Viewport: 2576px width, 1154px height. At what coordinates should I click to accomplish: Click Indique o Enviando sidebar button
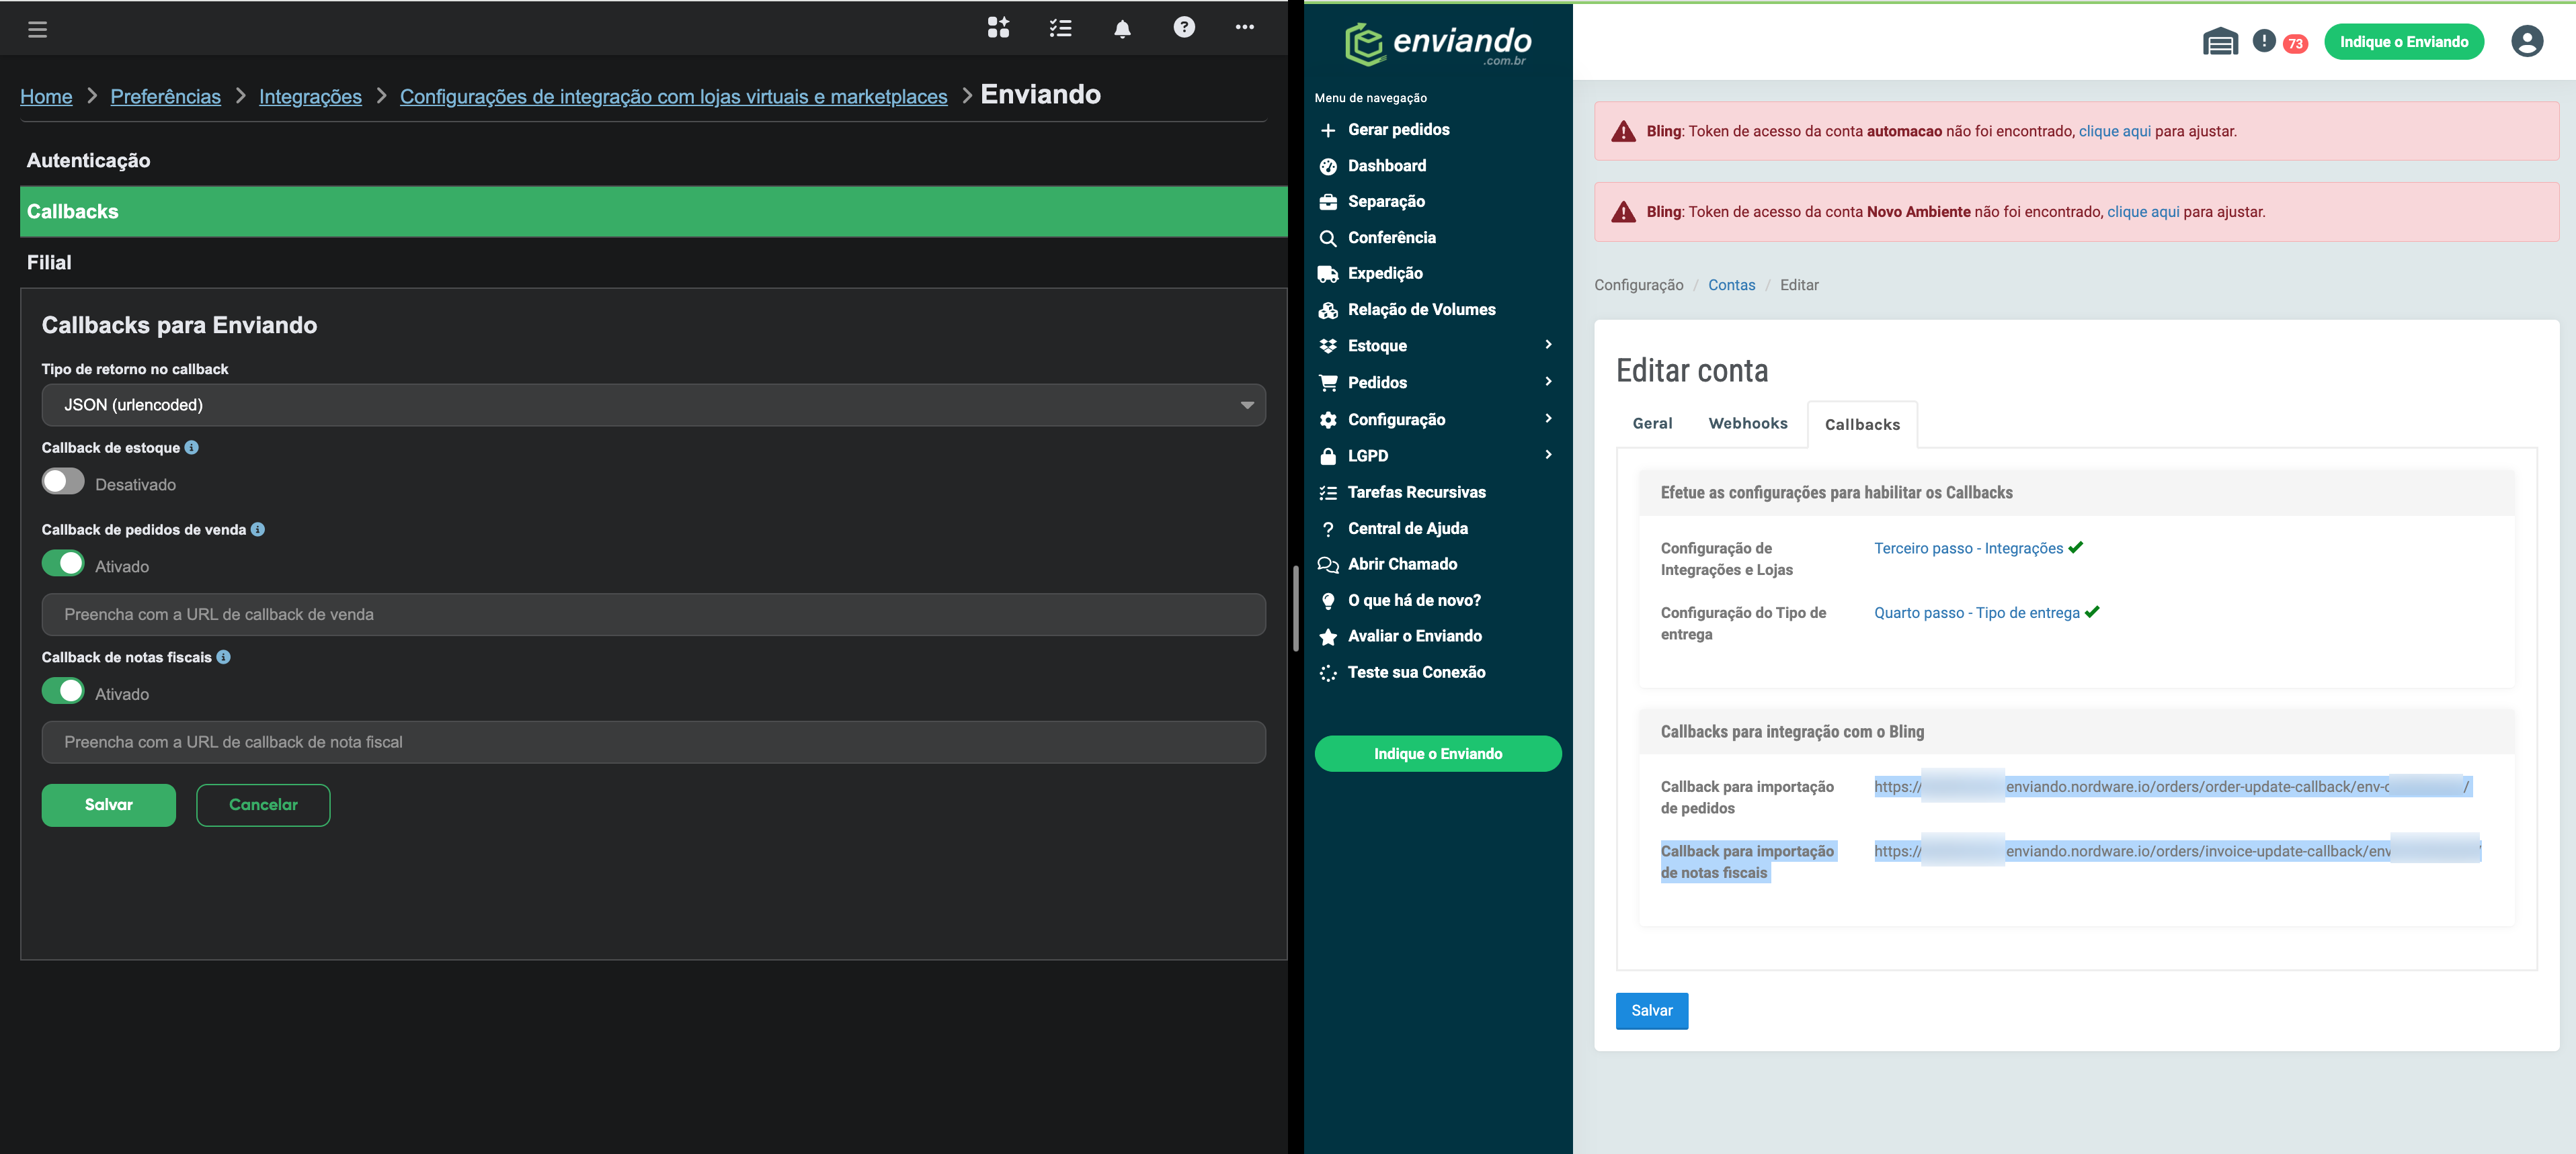point(1438,754)
